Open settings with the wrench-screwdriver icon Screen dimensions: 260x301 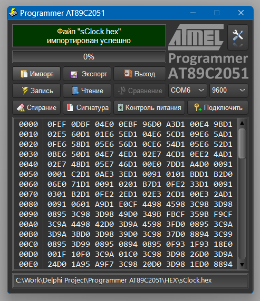click(x=238, y=37)
